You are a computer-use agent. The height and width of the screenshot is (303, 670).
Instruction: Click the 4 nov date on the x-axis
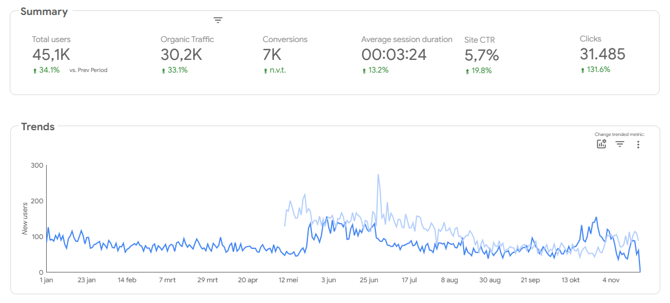[x=610, y=281]
